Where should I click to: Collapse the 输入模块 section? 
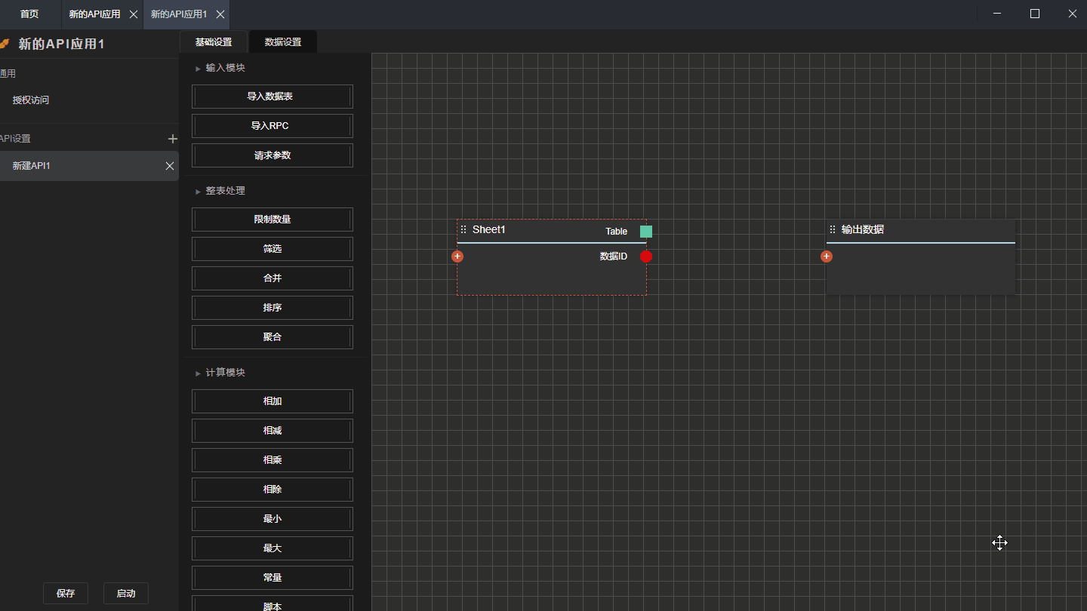point(199,69)
